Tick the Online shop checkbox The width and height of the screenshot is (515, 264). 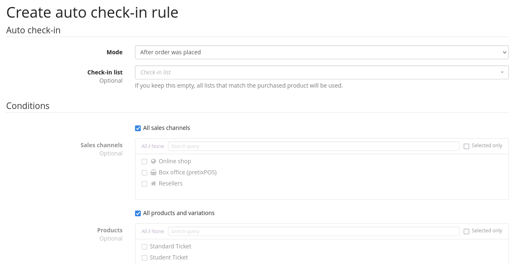(144, 162)
